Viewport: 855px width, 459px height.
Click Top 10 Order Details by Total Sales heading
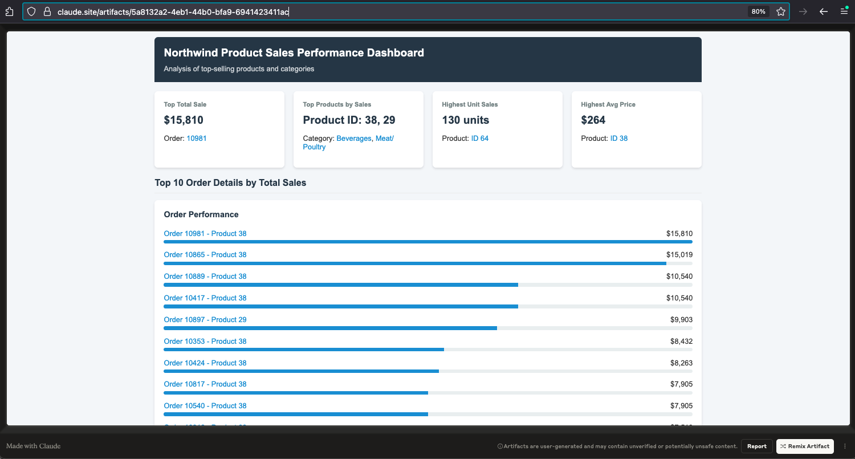click(230, 183)
